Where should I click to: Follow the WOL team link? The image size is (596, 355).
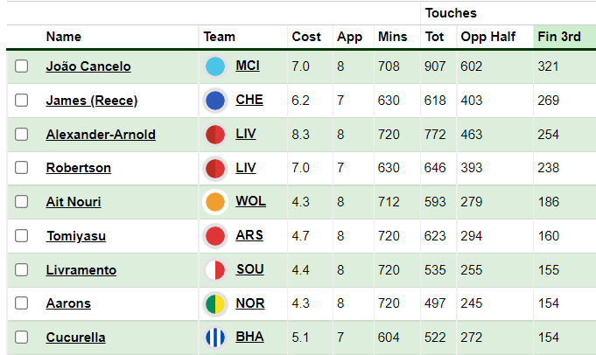[250, 201]
